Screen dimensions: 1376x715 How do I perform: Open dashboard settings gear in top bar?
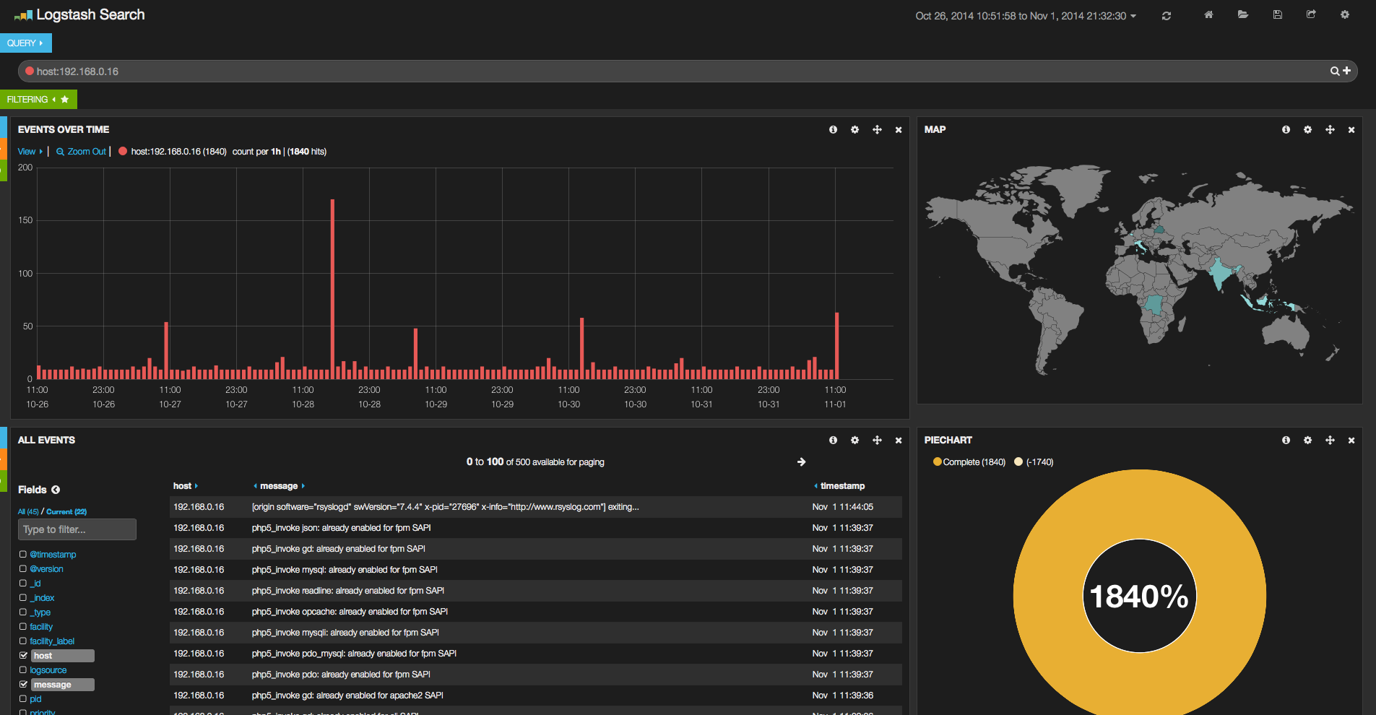[x=1345, y=14]
